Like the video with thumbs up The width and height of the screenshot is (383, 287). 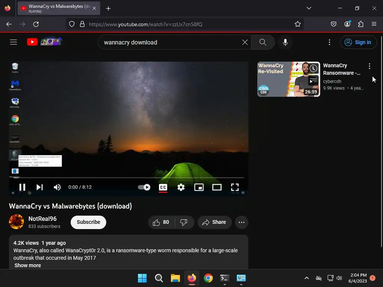(161, 222)
